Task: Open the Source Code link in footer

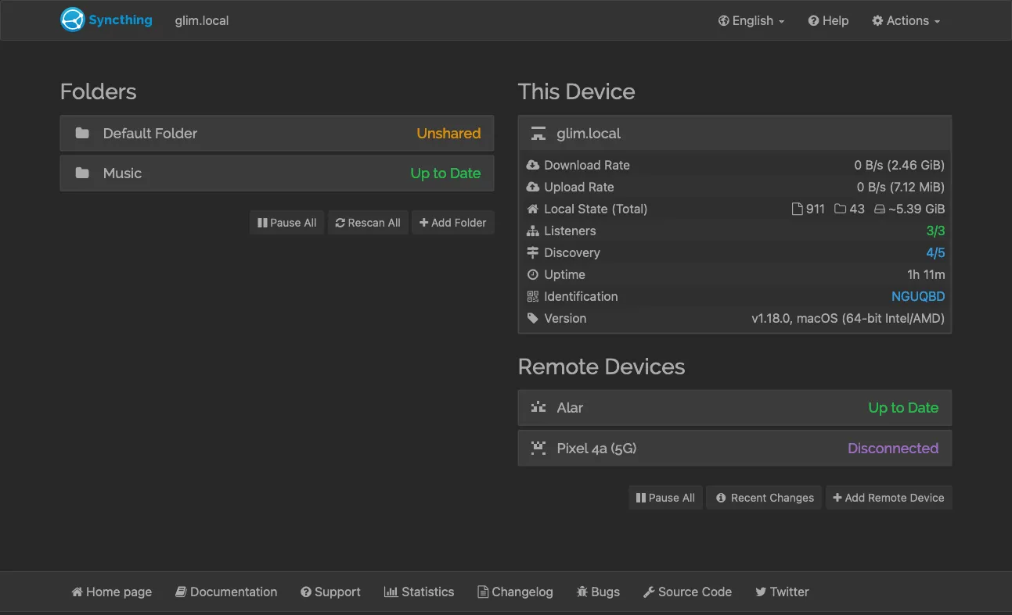Action: click(687, 592)
